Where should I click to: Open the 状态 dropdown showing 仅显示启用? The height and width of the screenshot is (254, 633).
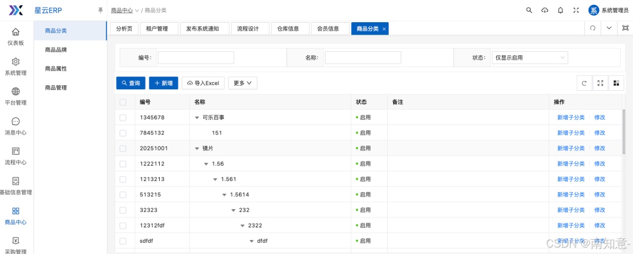pos(530,58)
